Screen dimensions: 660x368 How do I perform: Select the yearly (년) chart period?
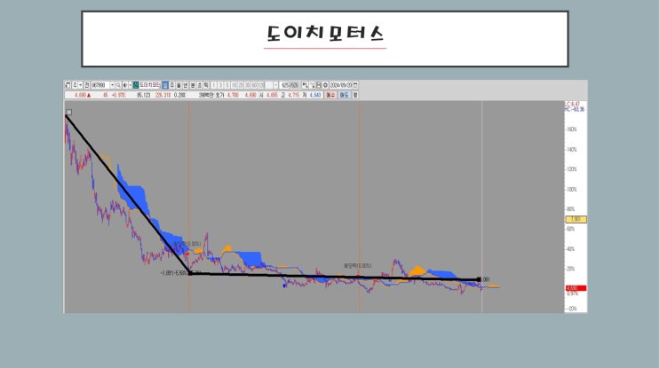[185, 85]
